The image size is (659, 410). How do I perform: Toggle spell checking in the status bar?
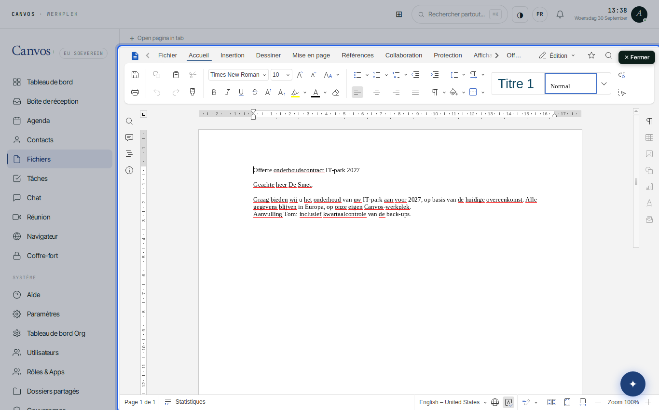(x=508, y=402)
